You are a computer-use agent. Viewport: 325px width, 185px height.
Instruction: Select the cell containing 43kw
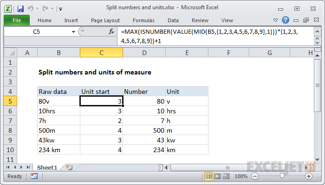(x=58, y=140)
